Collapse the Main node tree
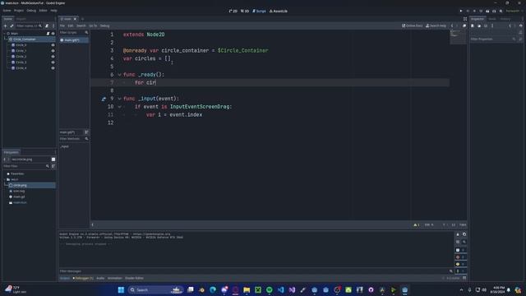 click(4, 34)
